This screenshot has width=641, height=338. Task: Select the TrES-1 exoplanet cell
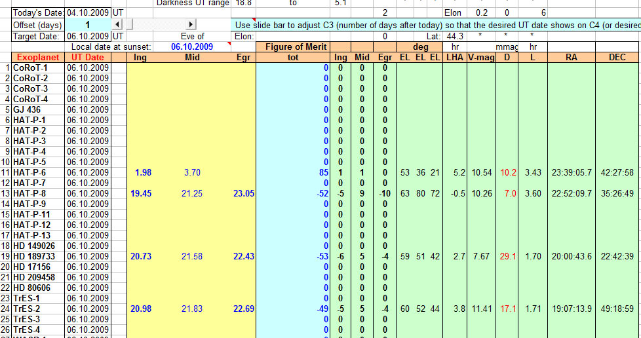pyautogui.click(x=38, y=298)
